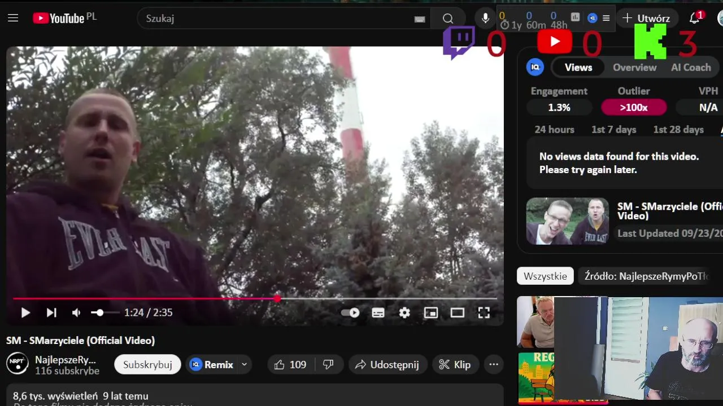Image resolution: width=723 pixels, height=406 pixels.
Task: Skip to the next video
Action: [x=51, y=312]
